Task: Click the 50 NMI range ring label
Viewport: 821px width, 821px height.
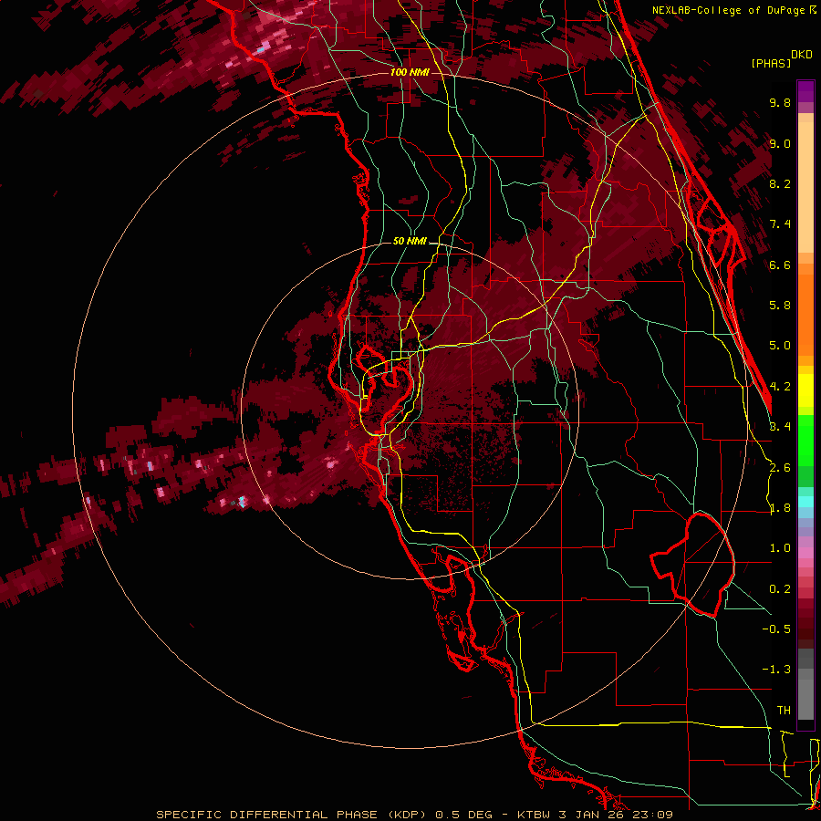Action: click(410, 241)
